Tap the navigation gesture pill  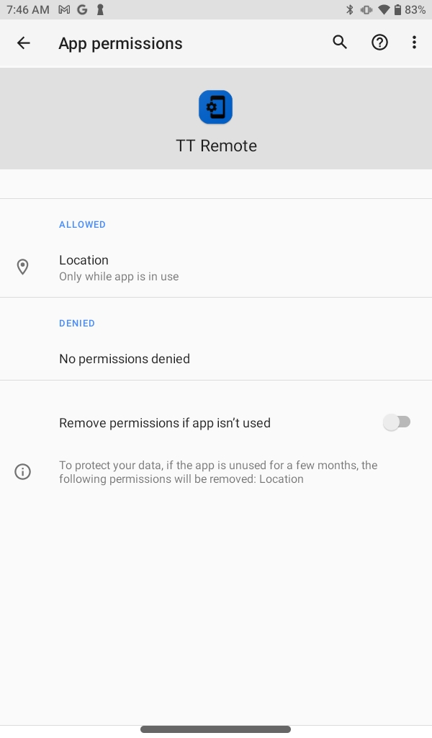click(216, 729)
